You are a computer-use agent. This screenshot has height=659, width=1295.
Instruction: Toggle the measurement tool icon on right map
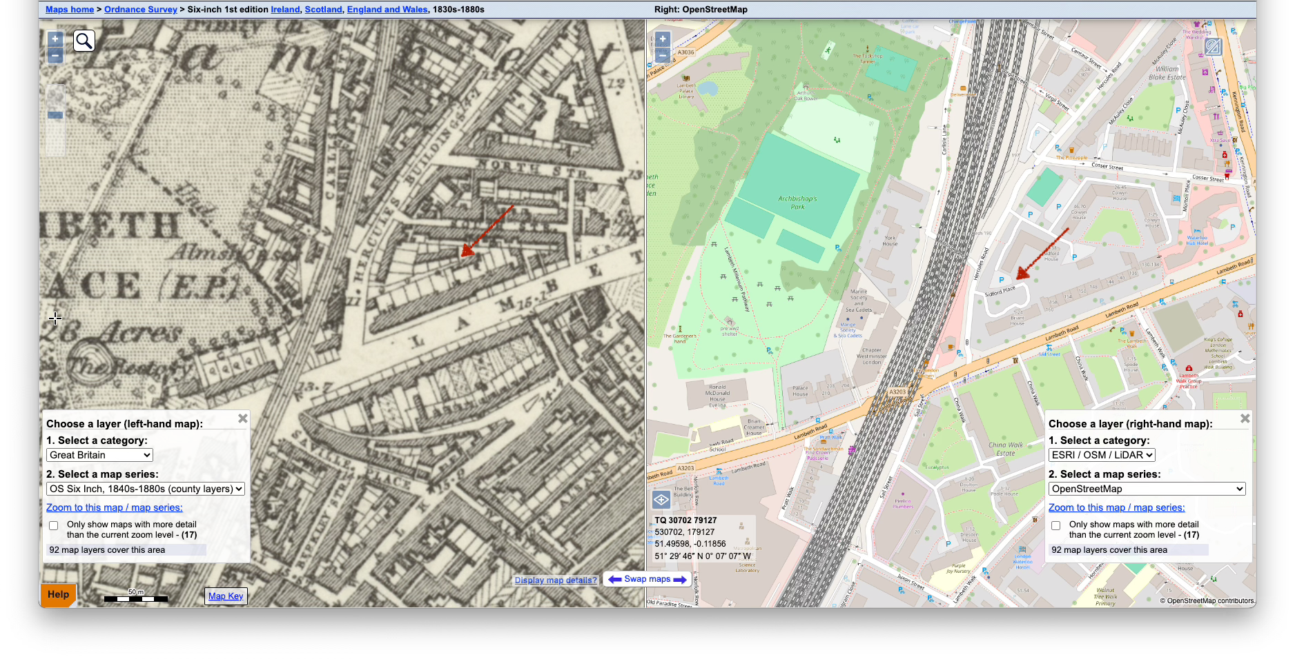1213,47
